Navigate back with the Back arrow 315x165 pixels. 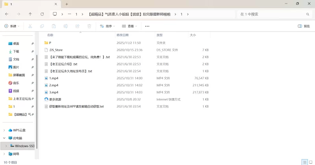click(x=7, y=14)
